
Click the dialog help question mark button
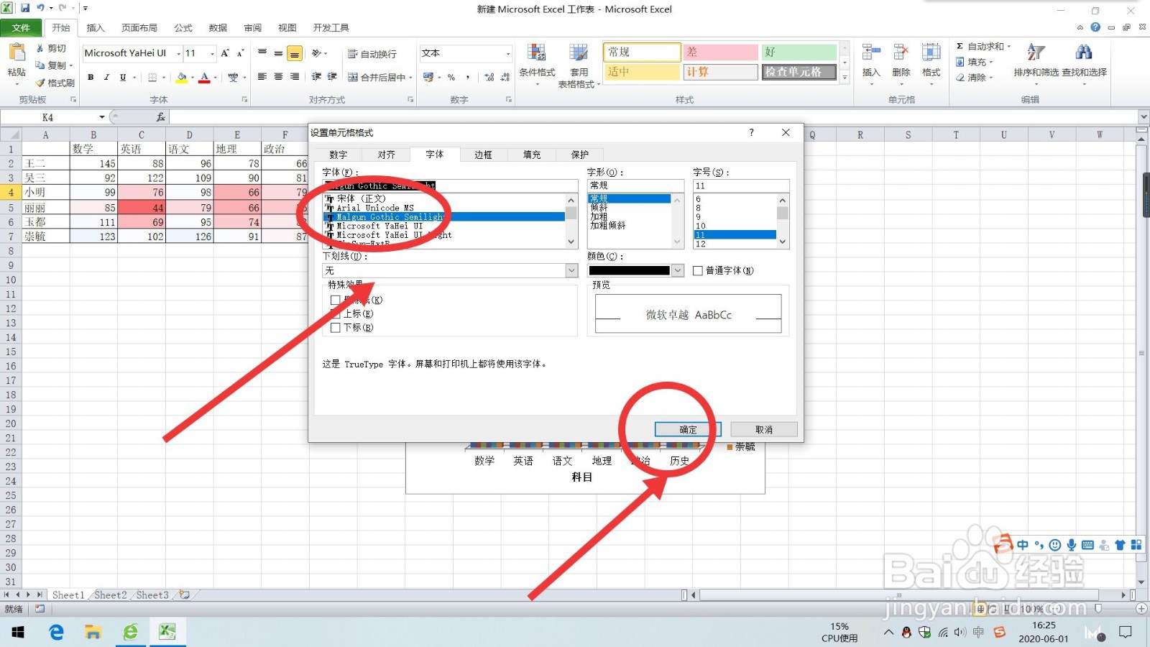[x=752, y=132]
